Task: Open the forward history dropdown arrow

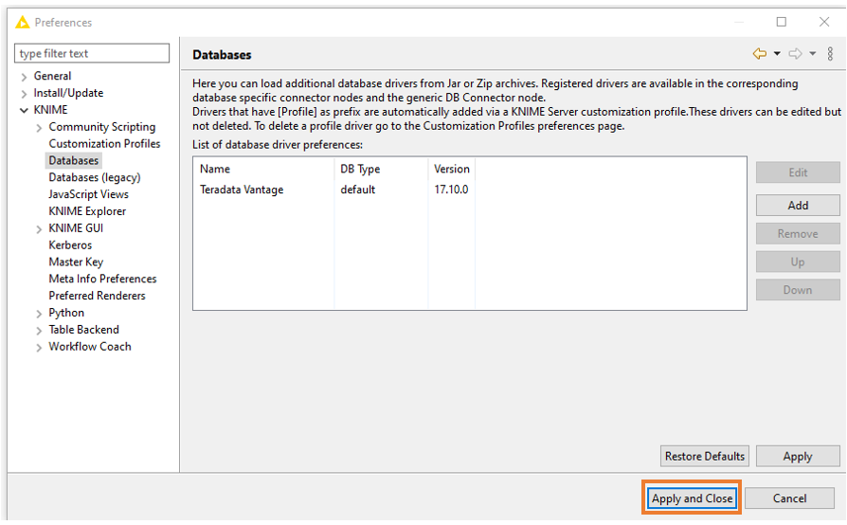Action: pos(813,54)
